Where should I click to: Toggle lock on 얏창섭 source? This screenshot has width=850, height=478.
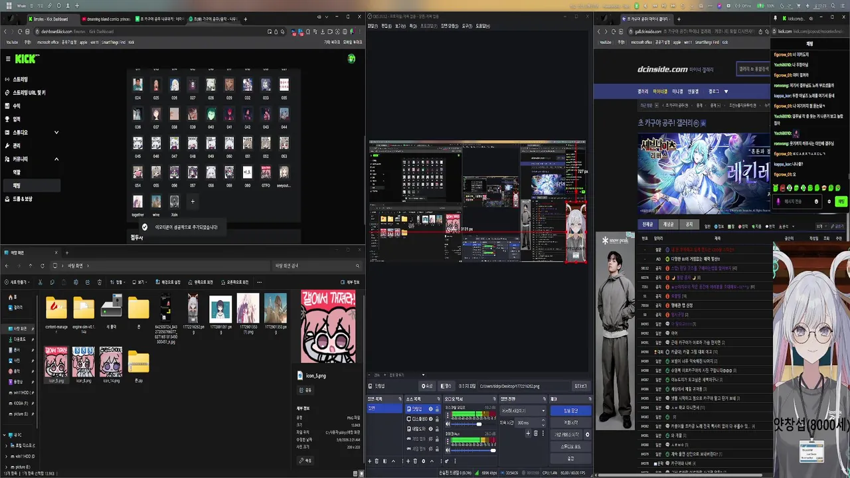[x=437, y=409]
